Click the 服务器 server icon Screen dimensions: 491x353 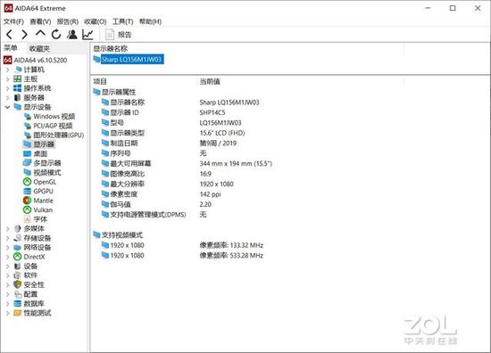click(x=18, y=97)
